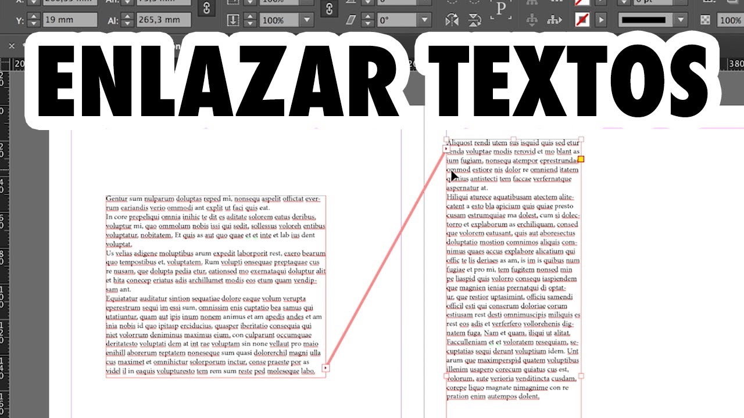Screen dimensions: 744x418
Task: Click the line starting "Hiliqui aturece aquatibusam"
Action: [x=510, y=197]
